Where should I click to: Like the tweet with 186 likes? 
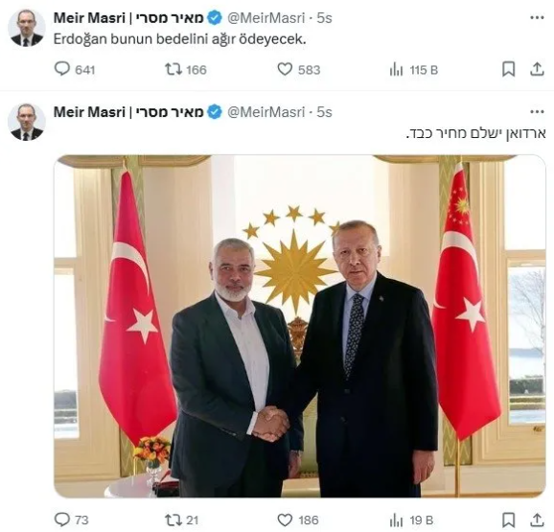point(298,520)
